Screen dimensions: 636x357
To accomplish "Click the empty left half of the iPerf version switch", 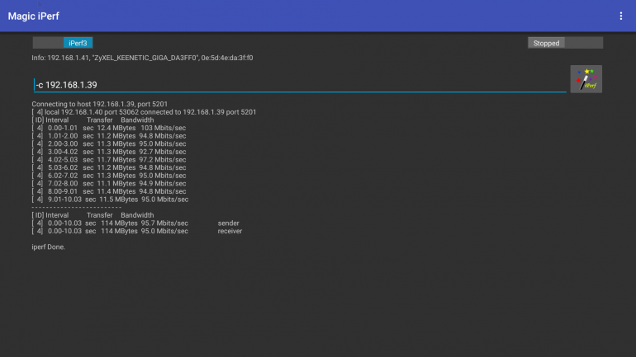I will click(x=48, y=43).
